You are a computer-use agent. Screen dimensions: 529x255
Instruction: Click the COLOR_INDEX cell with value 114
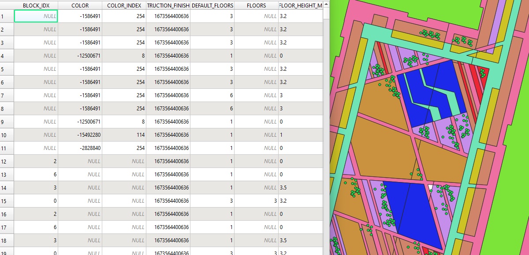click(124, 135)
